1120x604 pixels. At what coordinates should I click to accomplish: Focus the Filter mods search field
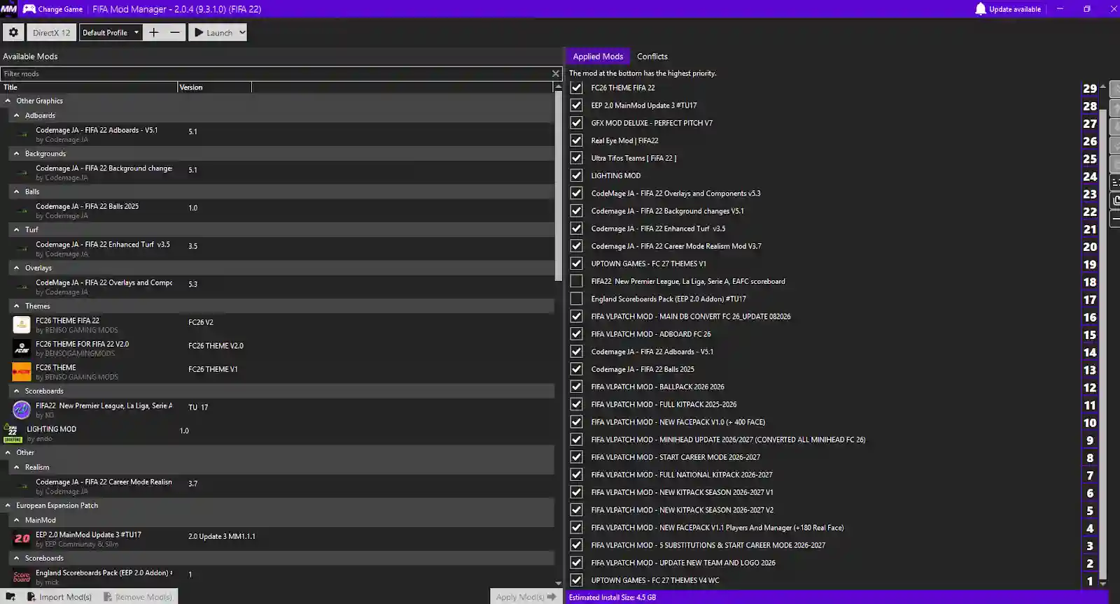pos(276,73)
